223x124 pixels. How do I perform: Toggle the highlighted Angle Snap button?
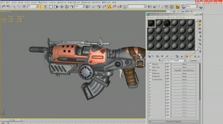[x=109, y=7]
